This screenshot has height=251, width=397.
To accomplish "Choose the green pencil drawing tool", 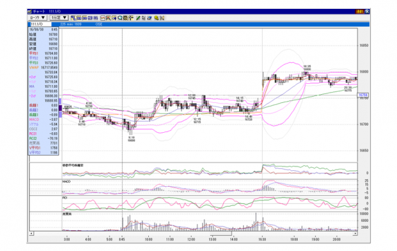I will [138, 18].
